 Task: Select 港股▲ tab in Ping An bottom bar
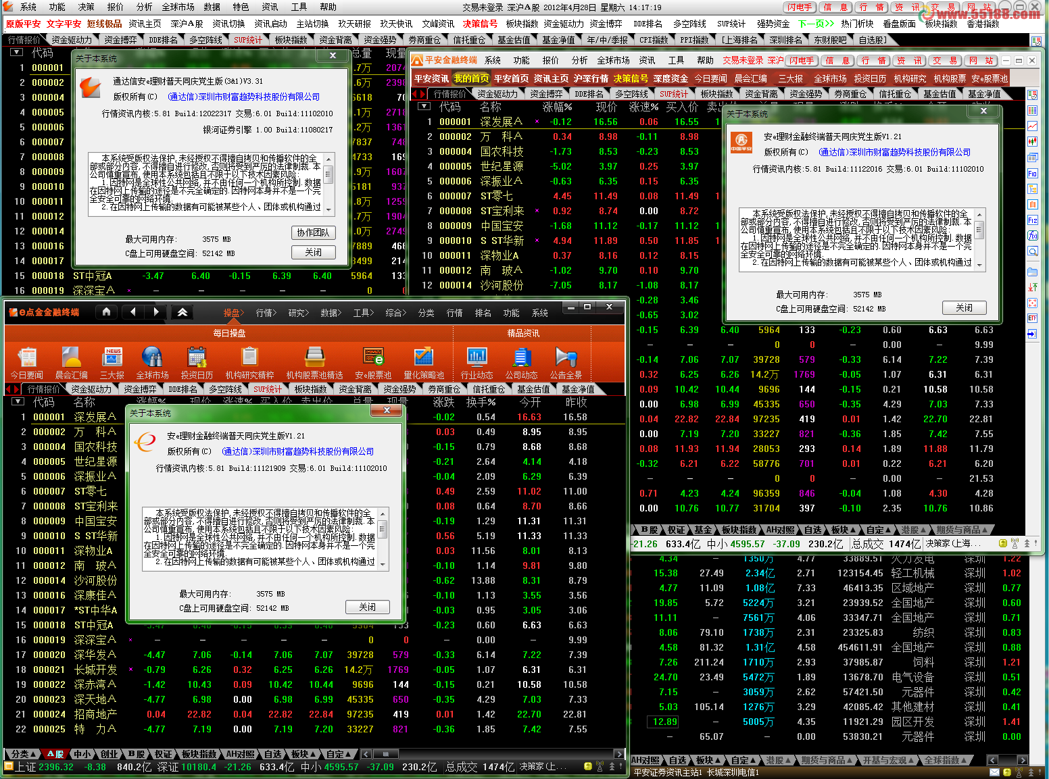tap(914, 530)
